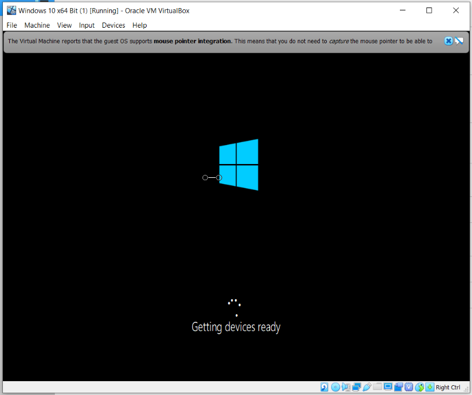Close the VirtualBox window
472x395 pixels.
click(456, 10)
